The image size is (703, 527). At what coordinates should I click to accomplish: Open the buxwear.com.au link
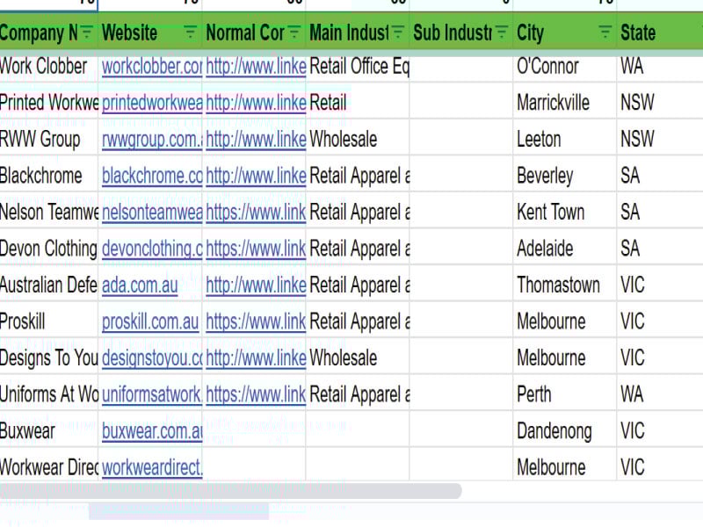click(152, 431)
